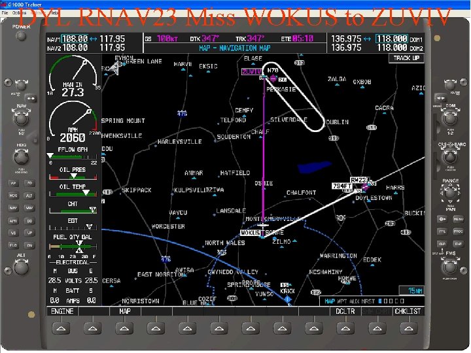
Task: Click the RW23 runway label on map
Action: 358,180
